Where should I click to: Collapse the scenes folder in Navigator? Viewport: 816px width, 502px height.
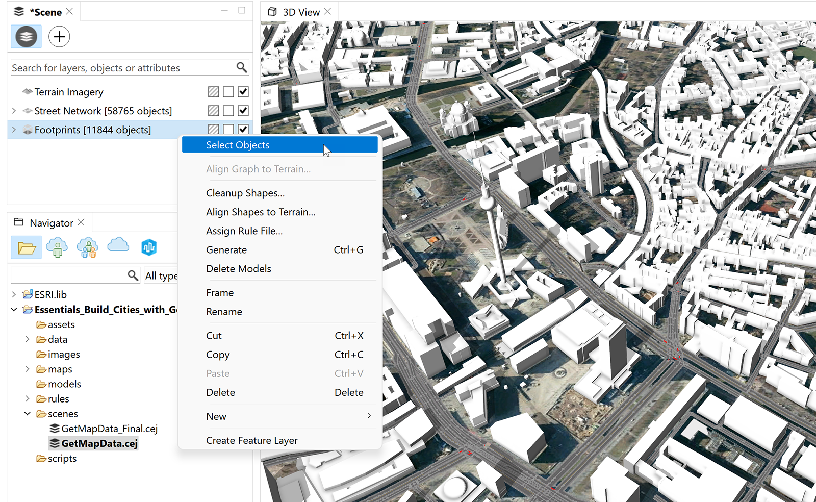27,413
